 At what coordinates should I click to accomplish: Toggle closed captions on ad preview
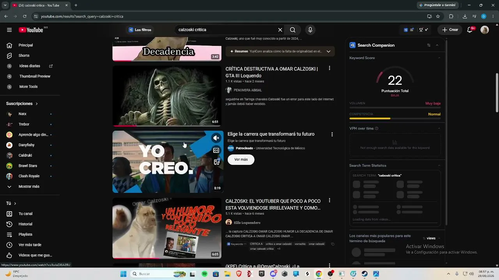coord(216,150)
